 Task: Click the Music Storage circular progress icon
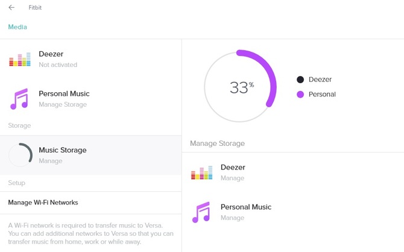click(x=21, y=155)
